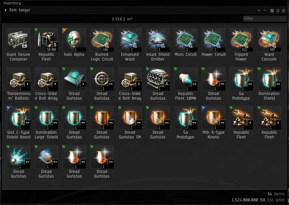Switch to details view mode
This screenshot has height=205, width=289.
[278, 11]
